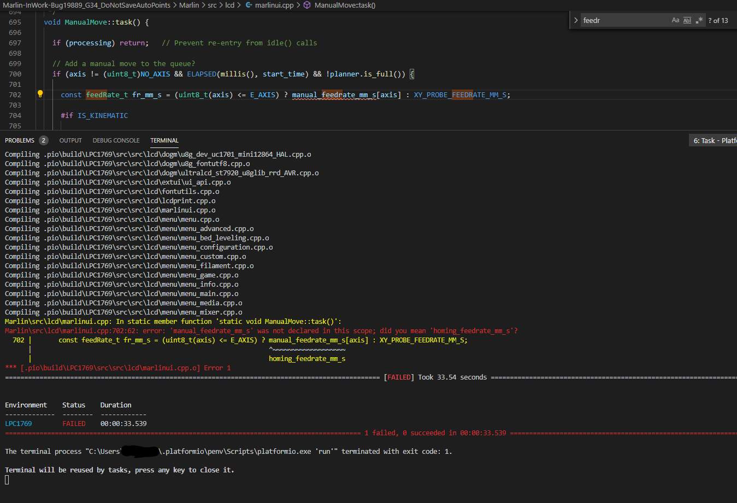Click 'terminated with exit code: 1' message
737x503 pixels.
coord(397,451)
